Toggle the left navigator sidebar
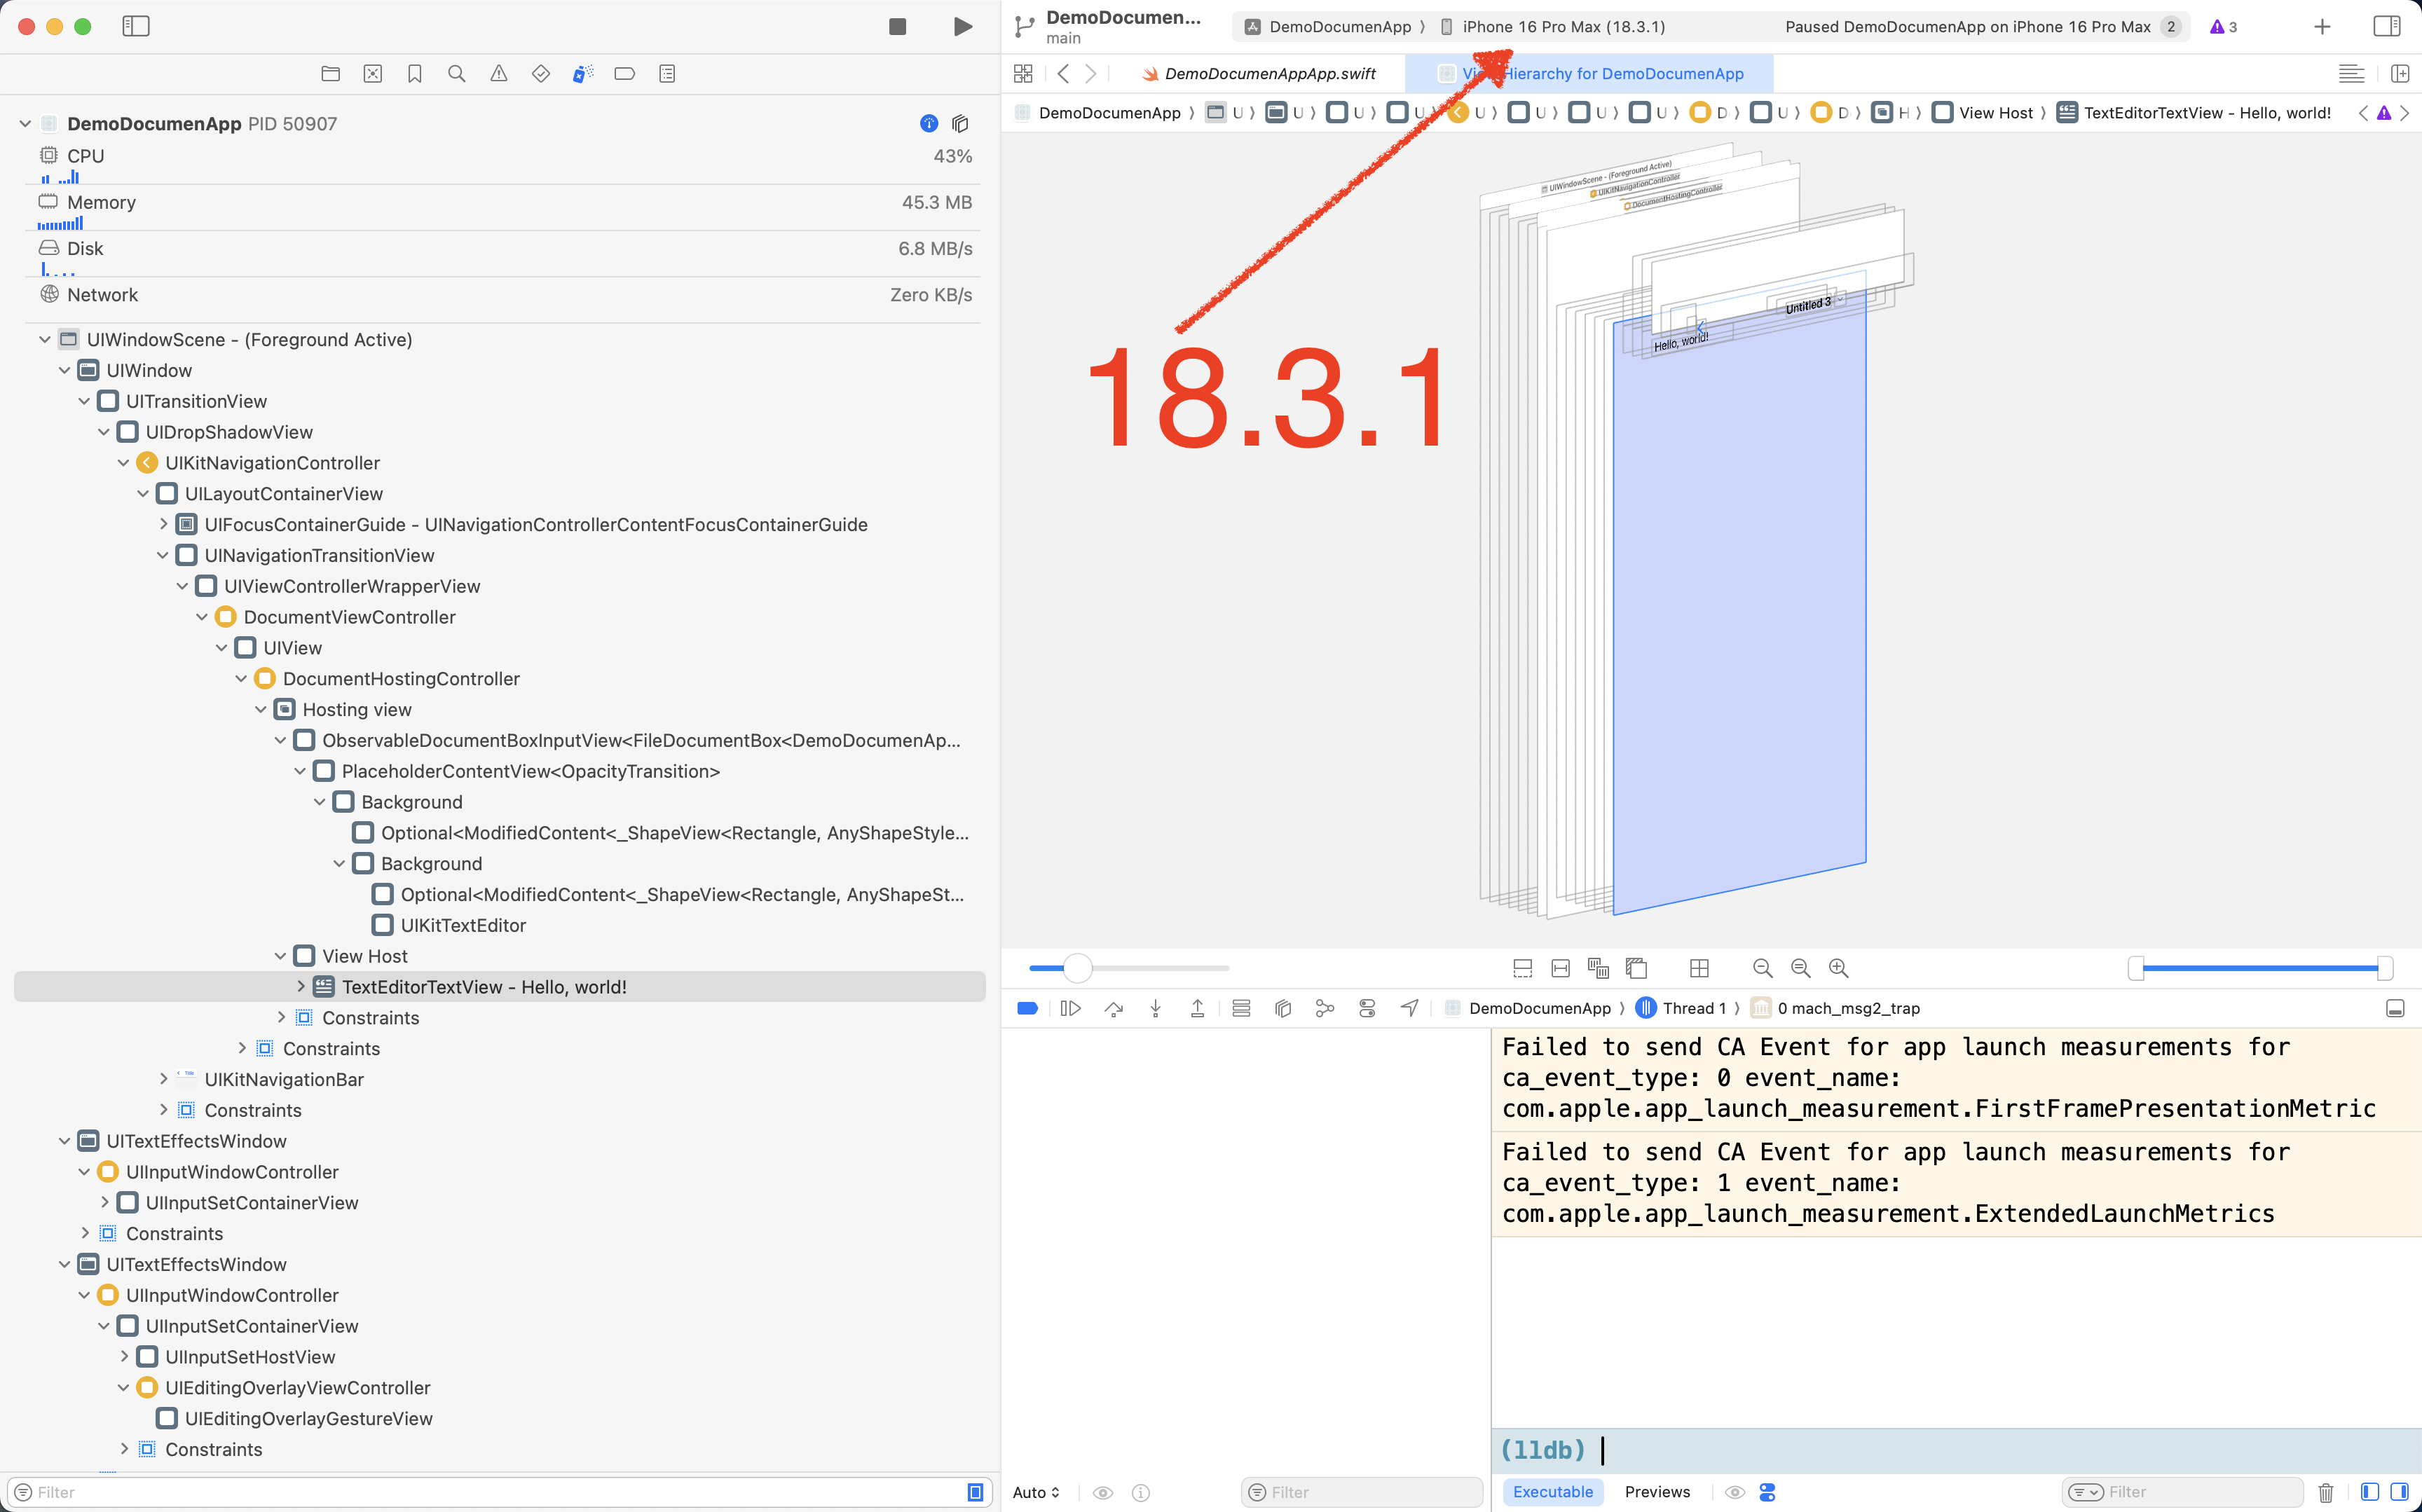2422x1512 pixels. (x=136, y=26)
